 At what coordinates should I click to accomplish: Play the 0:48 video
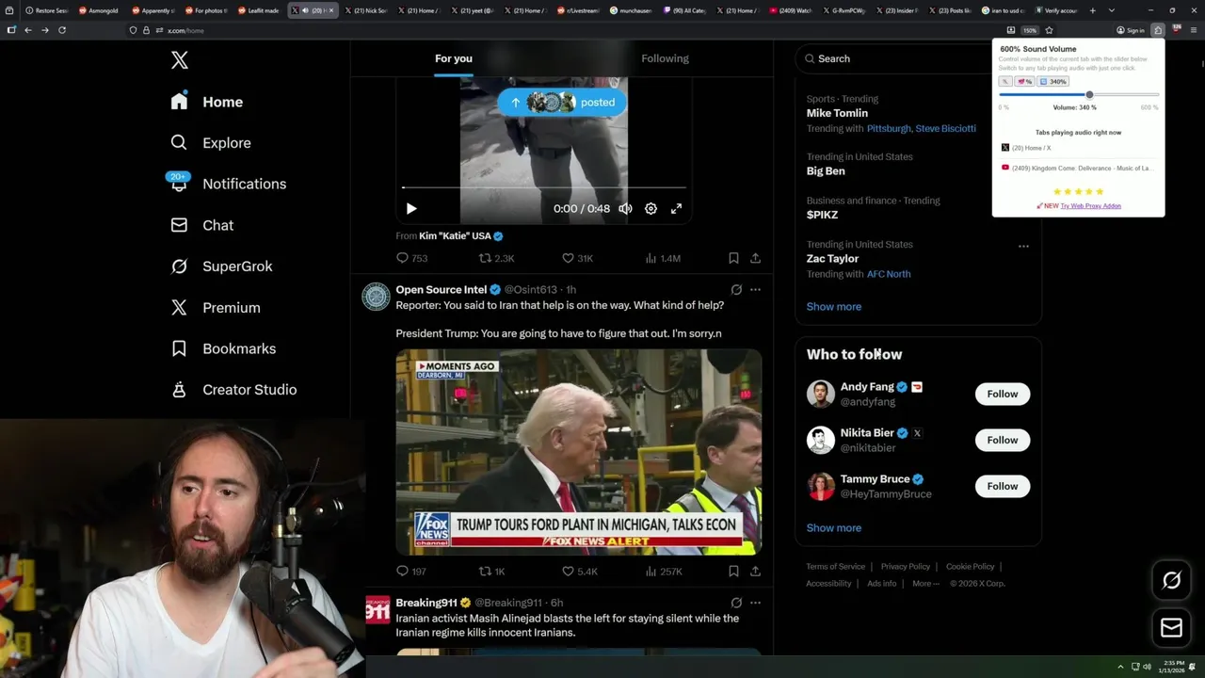(x=411, y=209)
